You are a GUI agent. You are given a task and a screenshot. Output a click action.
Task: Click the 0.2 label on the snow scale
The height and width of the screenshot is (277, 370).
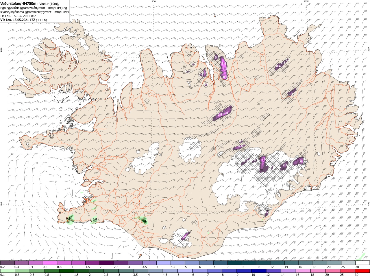[2, 267]
